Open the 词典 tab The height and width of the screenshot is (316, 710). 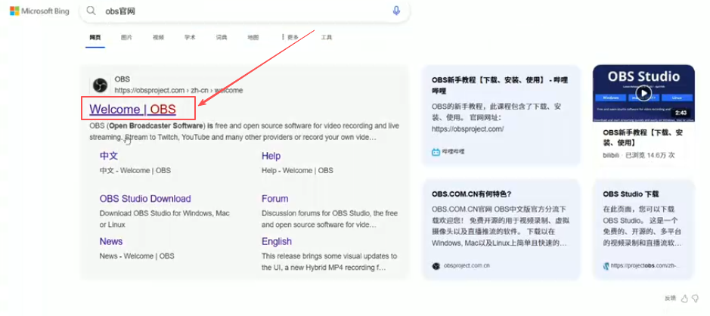[222, 38]
